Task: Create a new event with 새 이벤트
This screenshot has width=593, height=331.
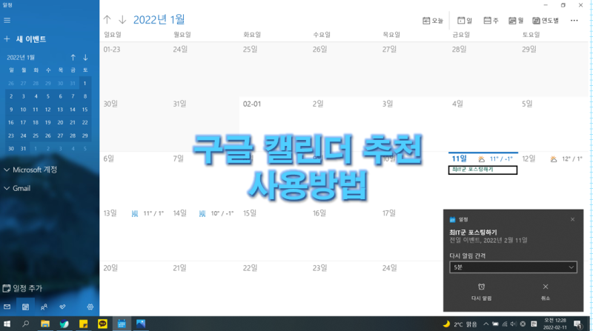Action: (25, 39)
